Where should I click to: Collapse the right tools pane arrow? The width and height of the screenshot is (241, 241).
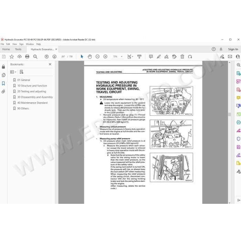[239, 200]
